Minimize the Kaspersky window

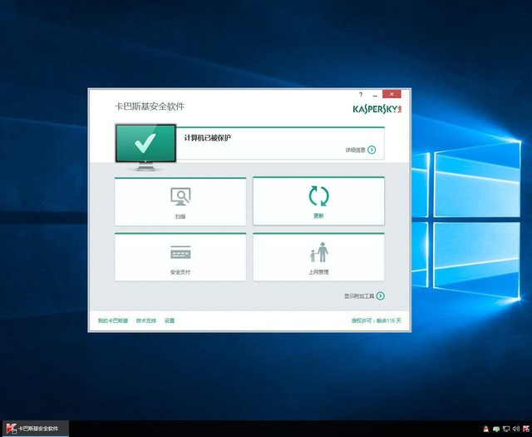[x=376, y=95]
